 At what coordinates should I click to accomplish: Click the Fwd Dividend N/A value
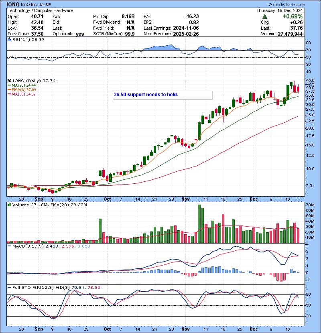[x=131, y=22]
